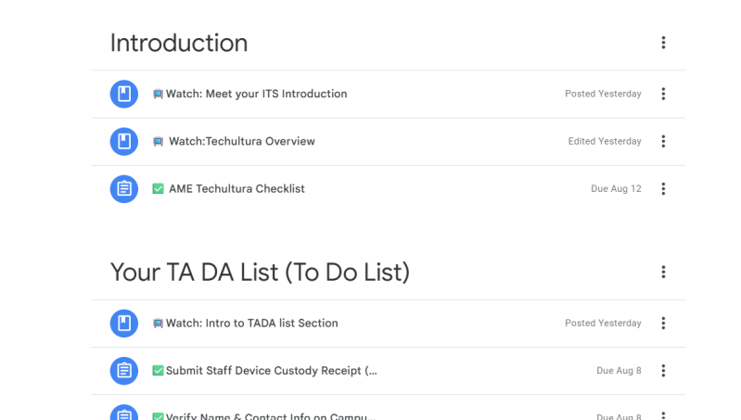Click the material icon for Intro to TADA list
This screenshot has width=741, height=420.
124,324
